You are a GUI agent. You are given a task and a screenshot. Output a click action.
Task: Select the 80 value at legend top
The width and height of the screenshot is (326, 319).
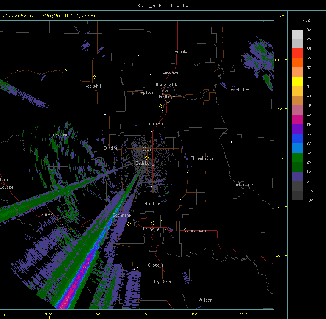[309, 30]
